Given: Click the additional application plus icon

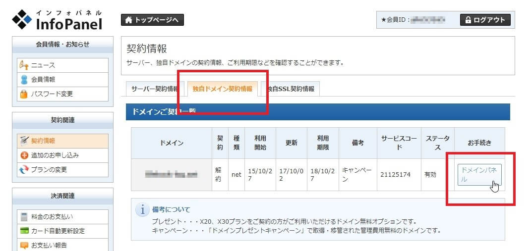Looking at the screenshot, I should point(23,155).
